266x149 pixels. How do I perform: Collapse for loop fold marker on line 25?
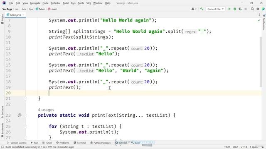pyautogui.click(x=25, y=127)
